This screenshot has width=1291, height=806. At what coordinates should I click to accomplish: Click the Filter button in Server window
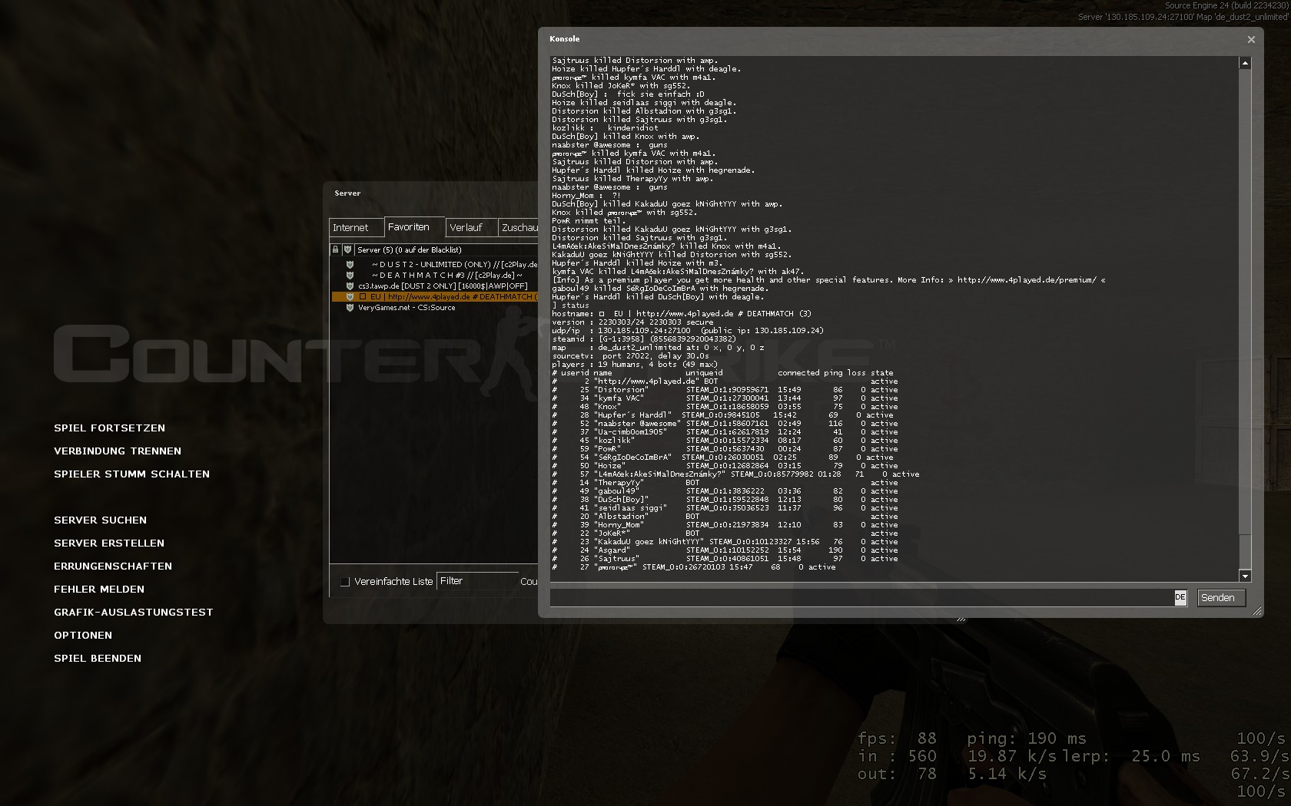click(477, 581)
